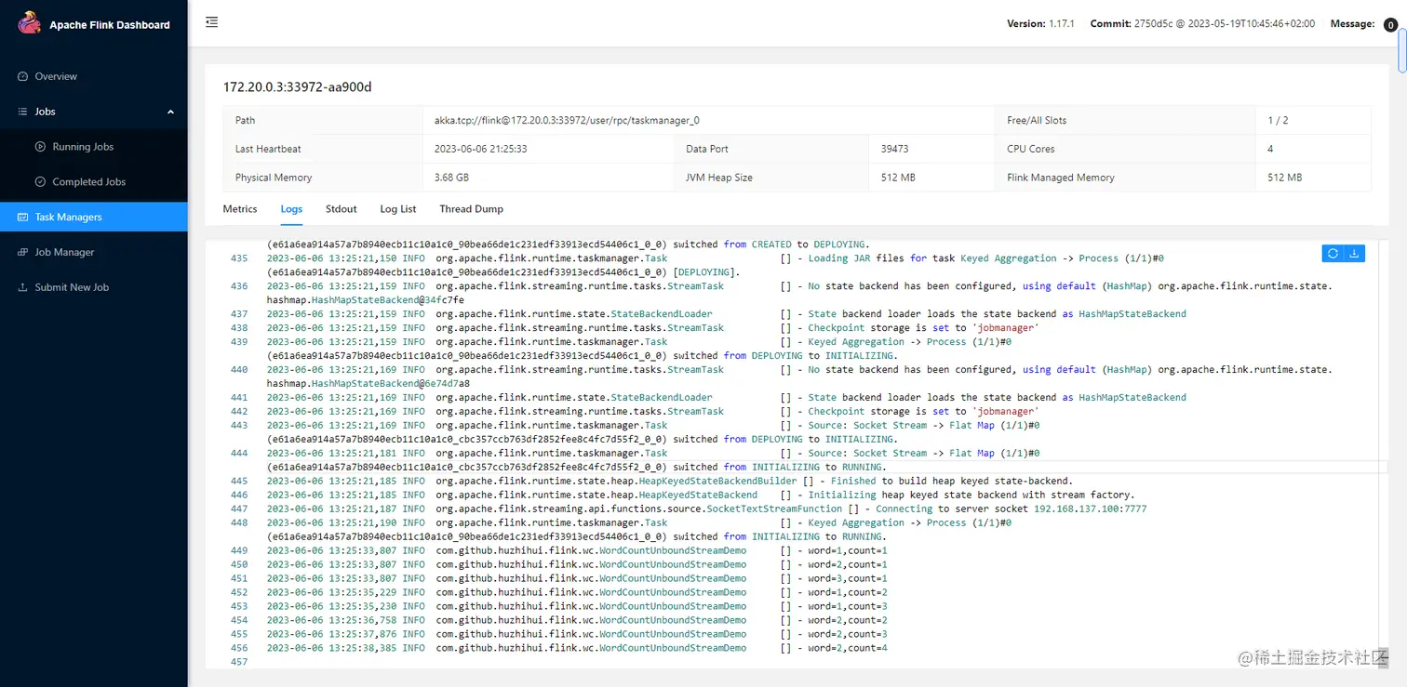1407x687 pixels.
Task: Open the Stdout tab
Action: pyautogui.click(x=342, y=209)
